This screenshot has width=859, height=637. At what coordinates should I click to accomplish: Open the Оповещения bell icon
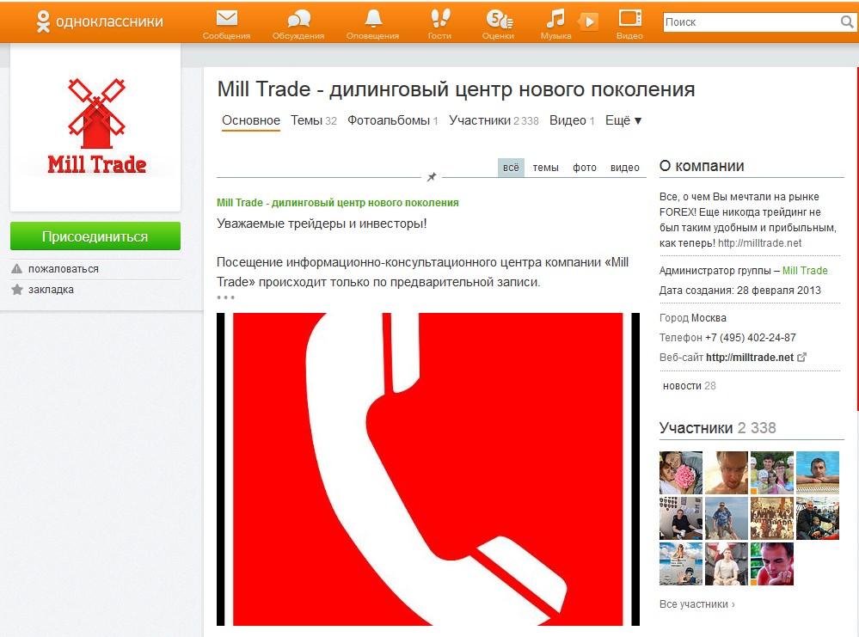(x=373, y=19)
